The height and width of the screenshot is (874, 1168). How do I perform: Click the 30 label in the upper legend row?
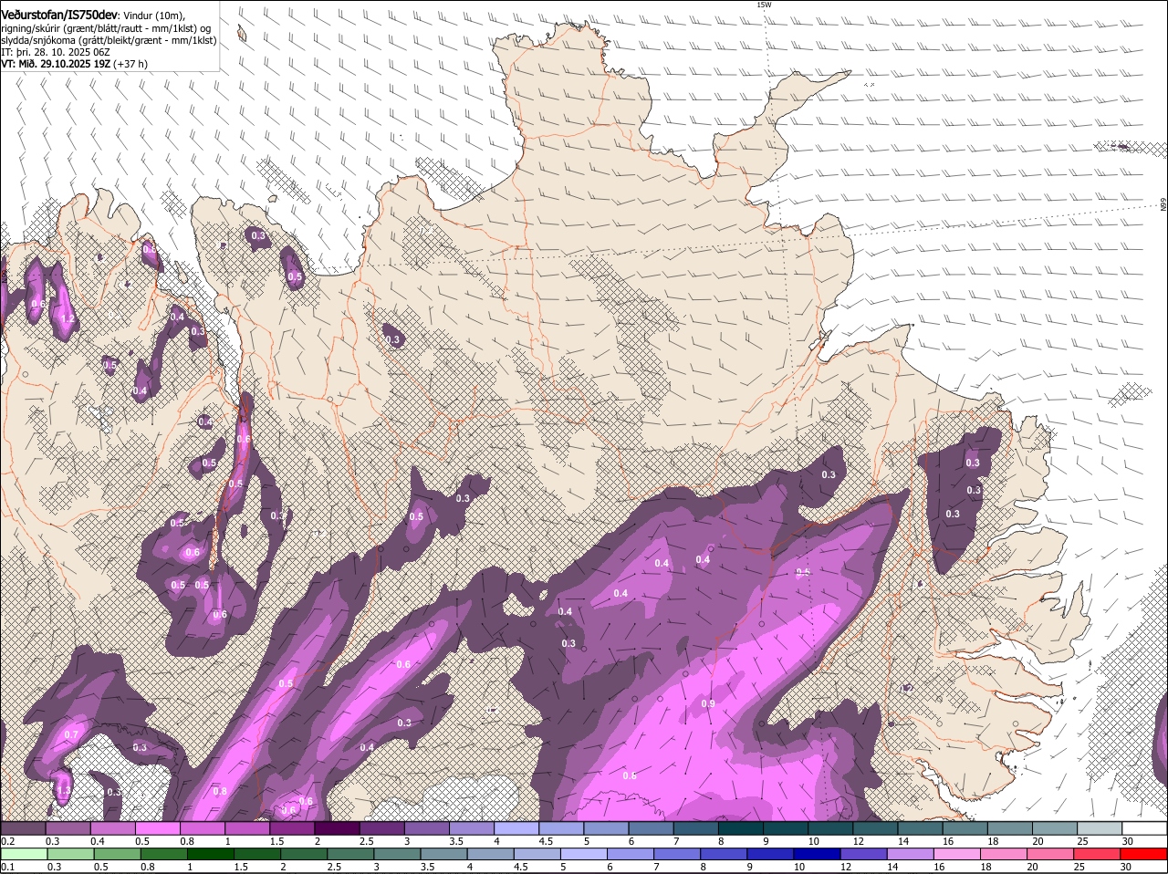pyautogui.click(x=1127, y=840)
